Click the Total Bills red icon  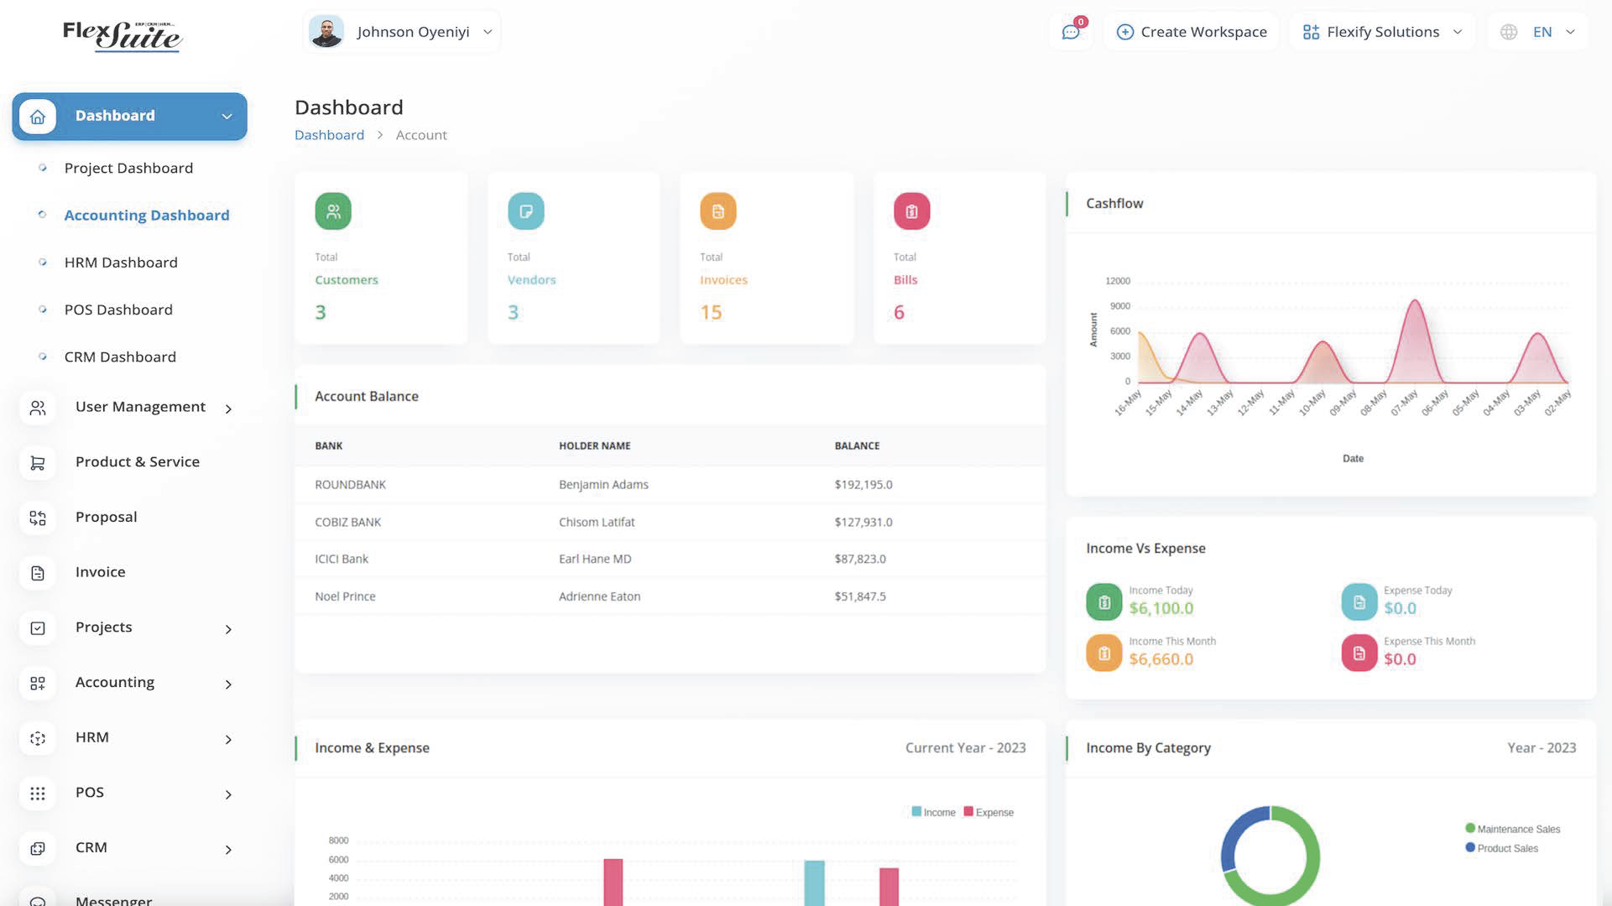[x=911, y=211]
